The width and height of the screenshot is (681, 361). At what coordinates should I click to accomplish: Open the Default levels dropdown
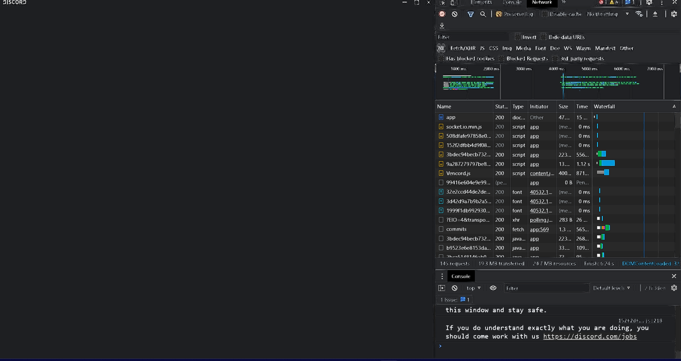(x=611, y=288)
